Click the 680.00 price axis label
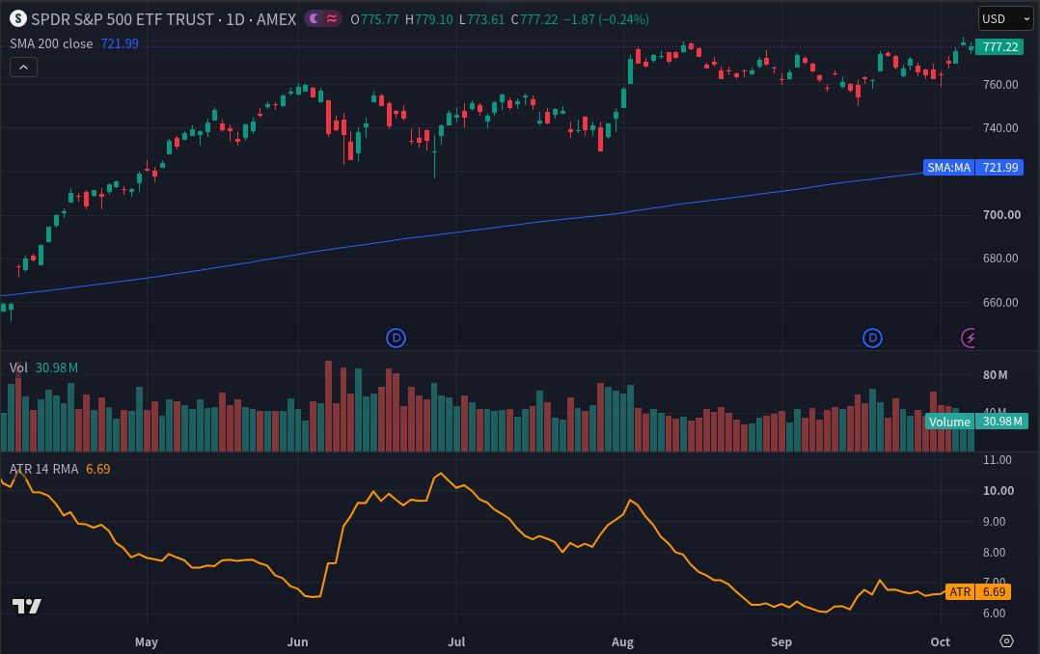 (x=1000, y=258)
